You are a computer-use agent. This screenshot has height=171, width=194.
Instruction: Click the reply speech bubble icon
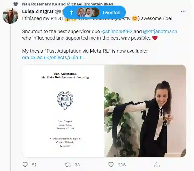click(x=25, y=164)
